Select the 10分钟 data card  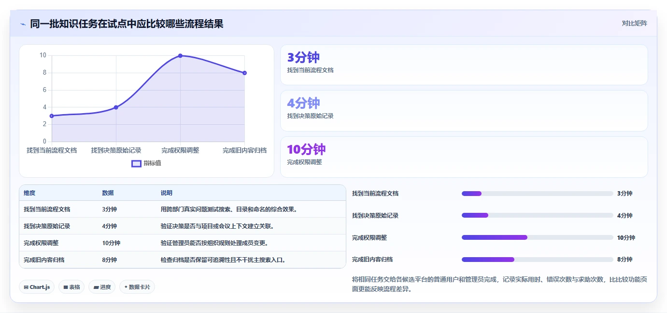point(464,157)
